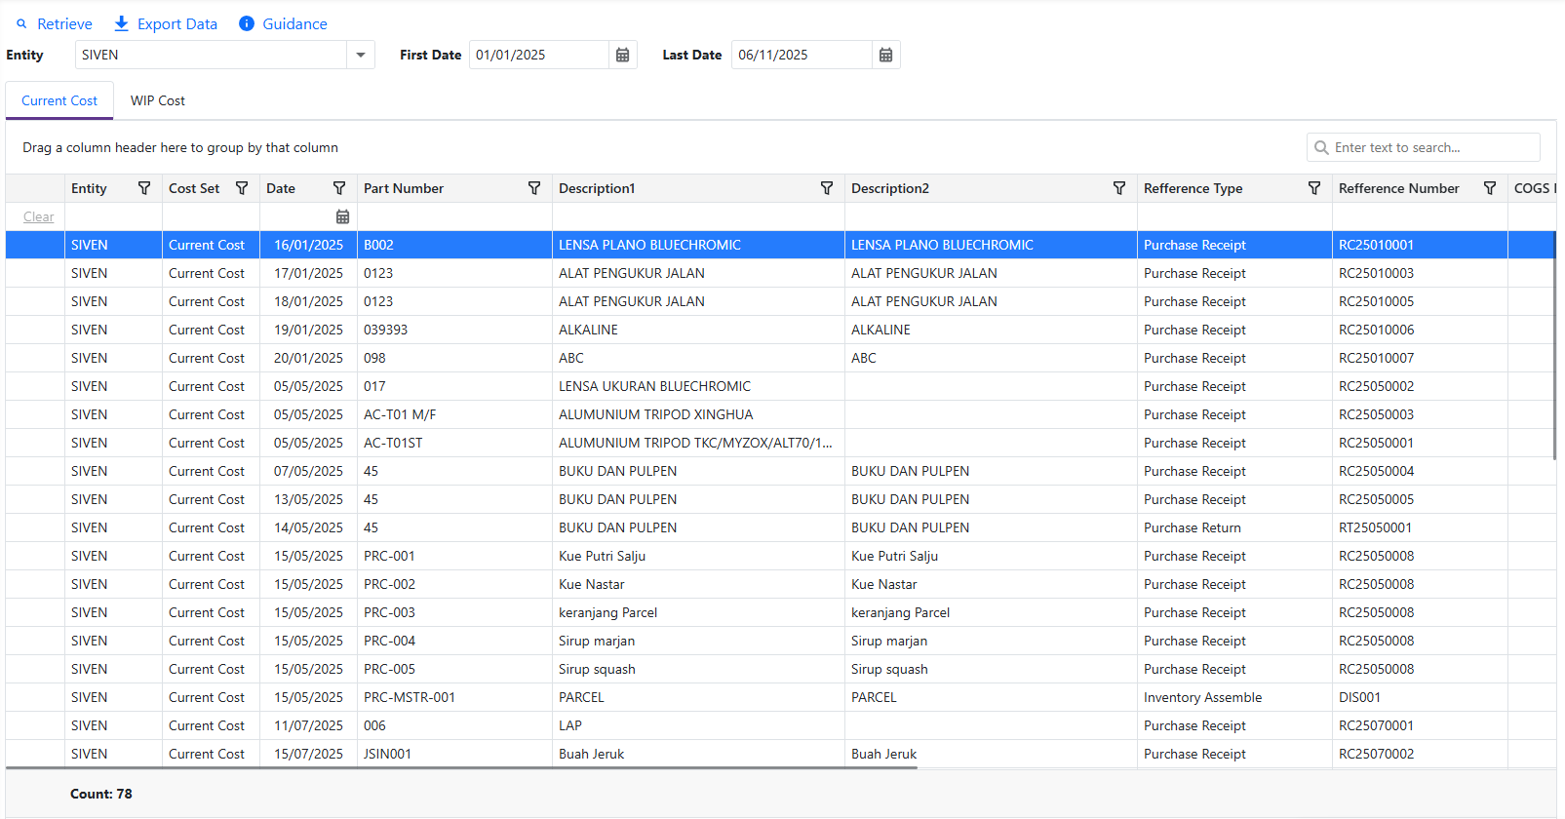This screenshot has width=1565, height=819.
Task: Click the Guidance info icon
Action: (x=247, y=23)
